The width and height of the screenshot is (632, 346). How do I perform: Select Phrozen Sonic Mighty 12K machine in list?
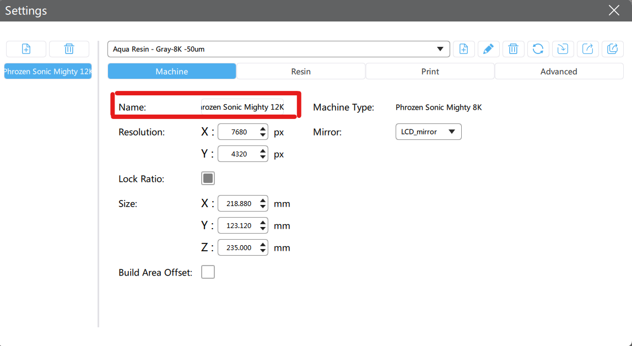click(47, 72)
